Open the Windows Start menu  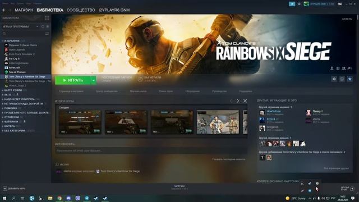coord(4,198)
